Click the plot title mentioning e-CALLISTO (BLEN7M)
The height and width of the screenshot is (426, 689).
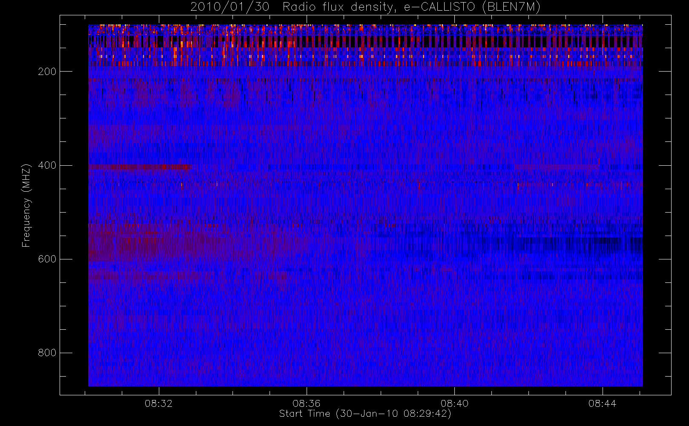pos(365,7)
